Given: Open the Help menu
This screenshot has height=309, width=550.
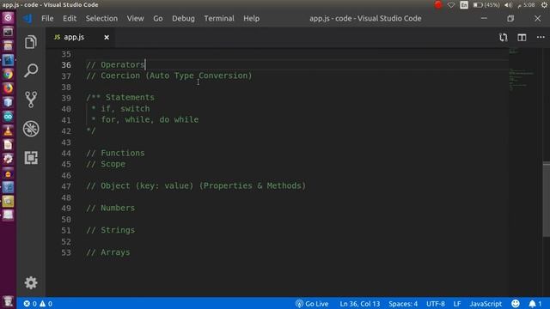Looking at the screenshot, I should point(251,18).
